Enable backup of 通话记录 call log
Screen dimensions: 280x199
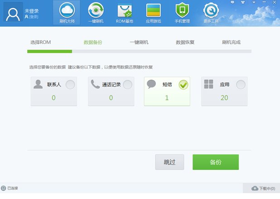point(127,85)
